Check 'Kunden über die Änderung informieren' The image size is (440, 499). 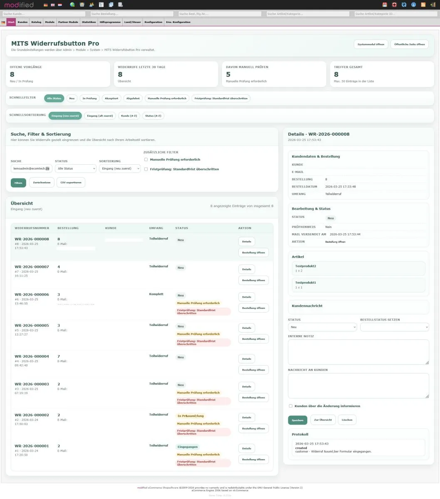[x=290, y=406]
